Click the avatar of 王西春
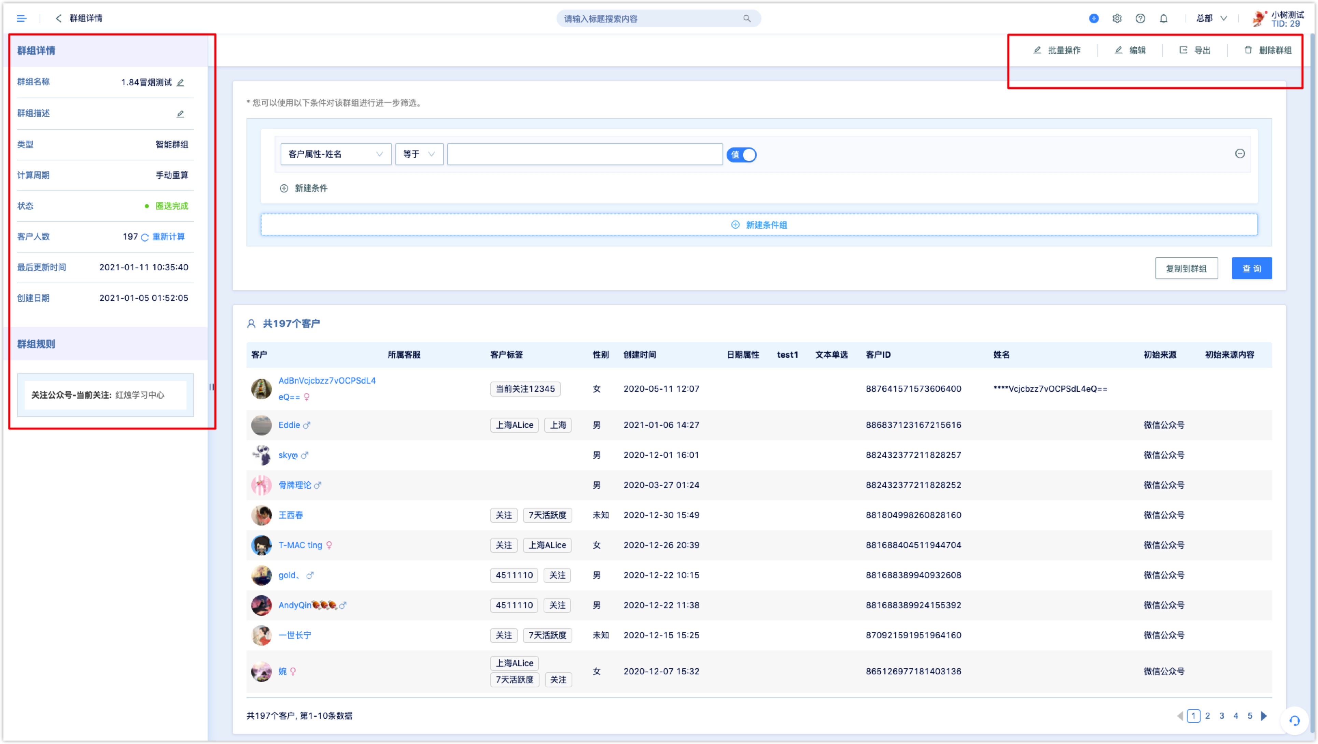 (x=261, y=515)
